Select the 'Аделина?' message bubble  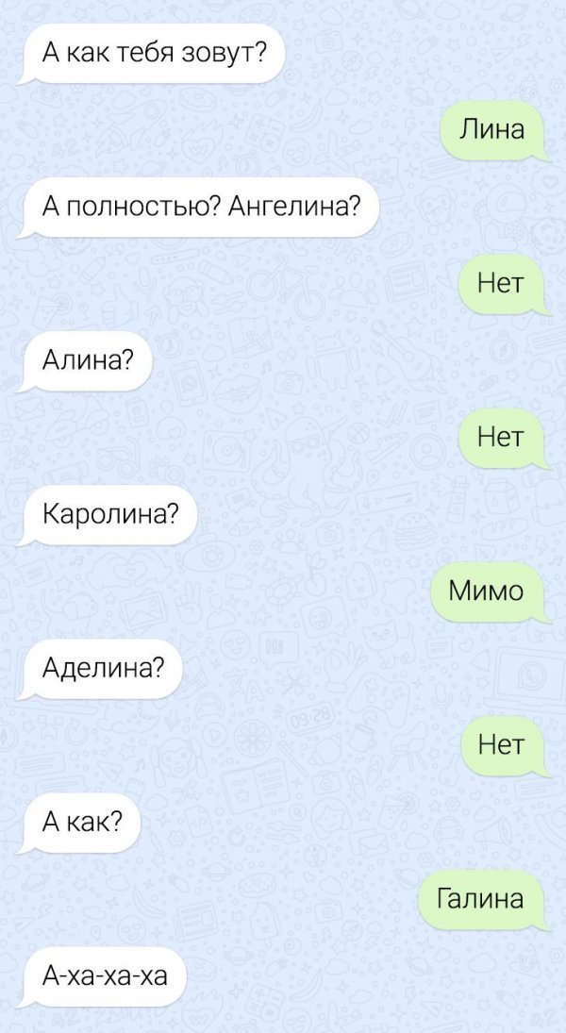[x=102, y=669]
